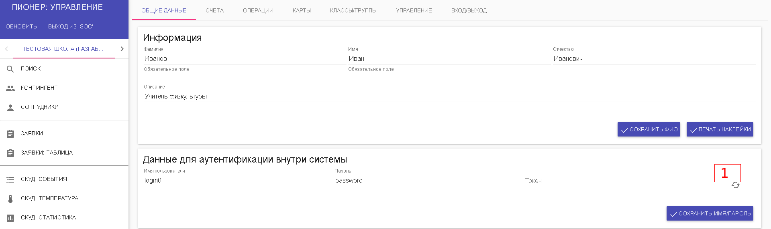Screen dimensions: 771x229
Task: Click the Сотрудники person icon
Action: pyautogui.click(x=10, y=107)
